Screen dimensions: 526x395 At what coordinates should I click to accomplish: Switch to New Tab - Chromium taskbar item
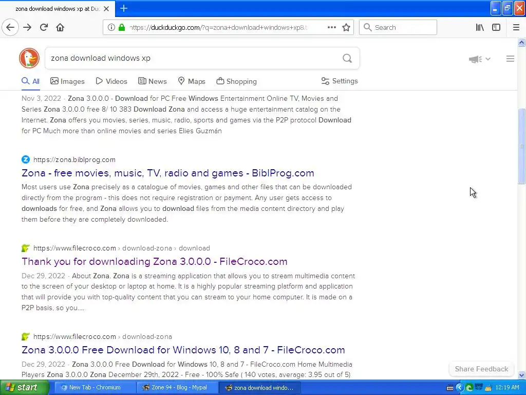click(x=95, y=387)
